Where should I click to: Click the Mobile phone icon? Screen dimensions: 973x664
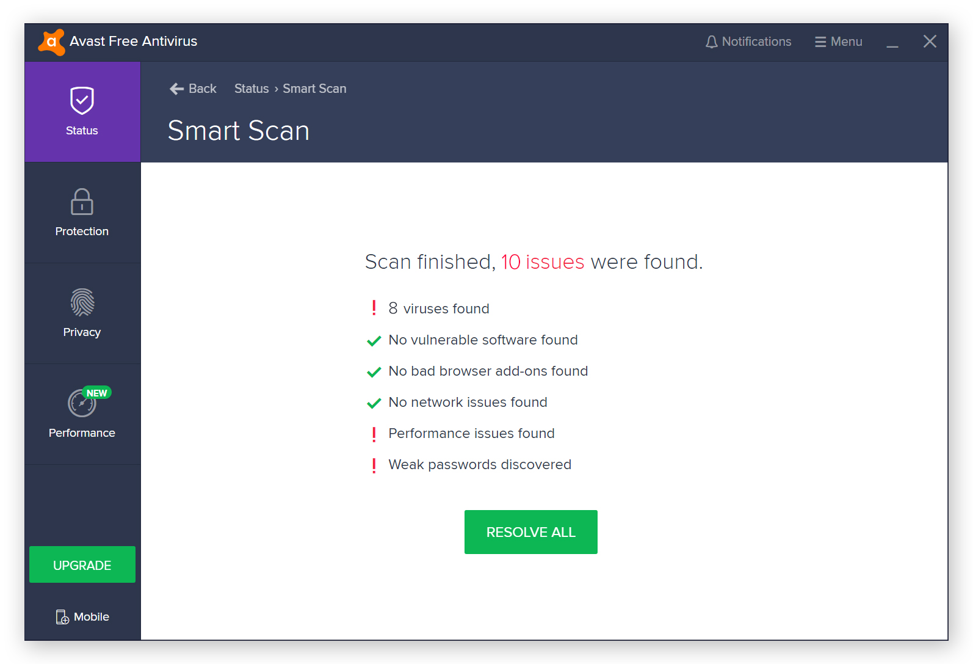(x=62, y=617)
